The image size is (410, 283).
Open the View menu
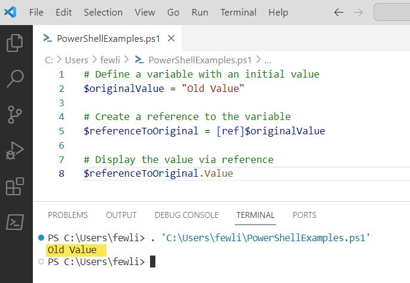(145, 13)
